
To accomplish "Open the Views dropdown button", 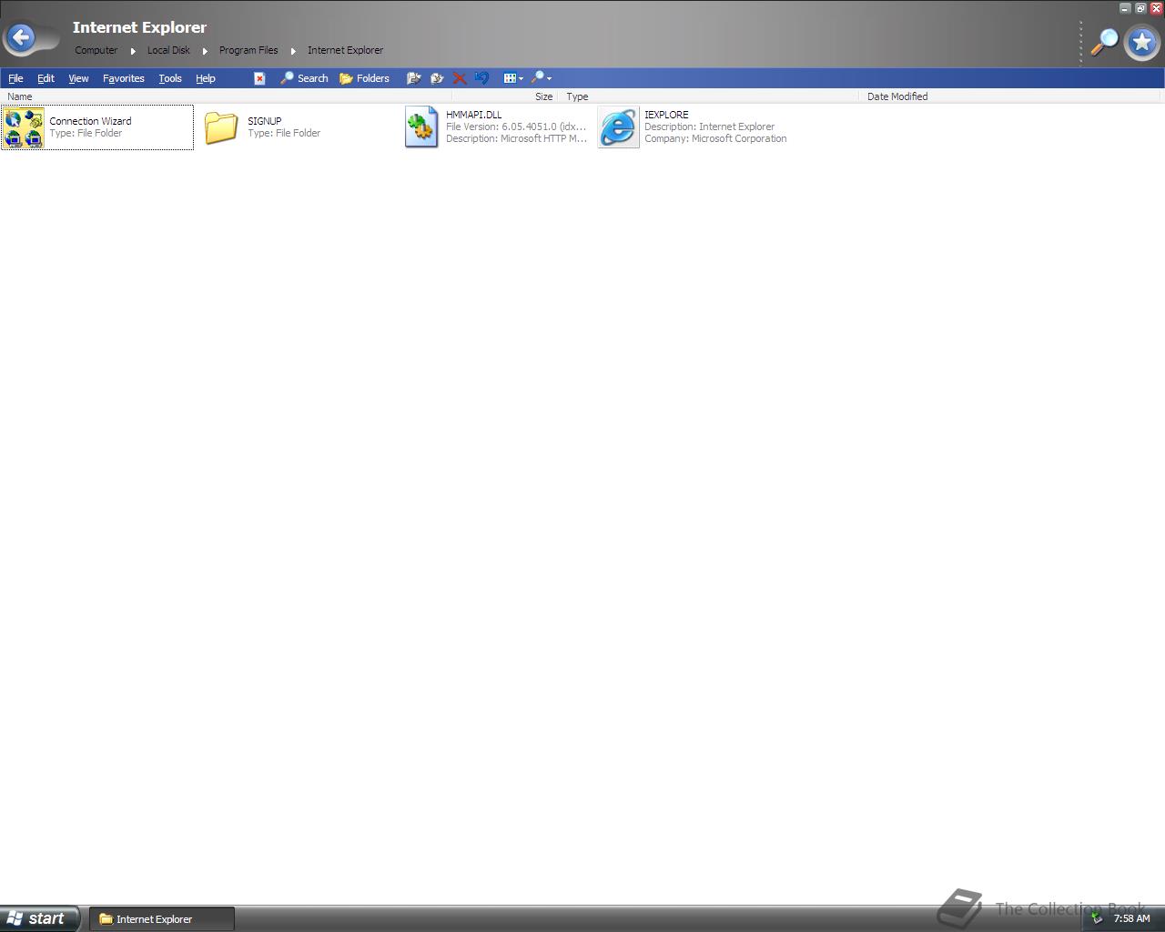I will pos(513,78).
